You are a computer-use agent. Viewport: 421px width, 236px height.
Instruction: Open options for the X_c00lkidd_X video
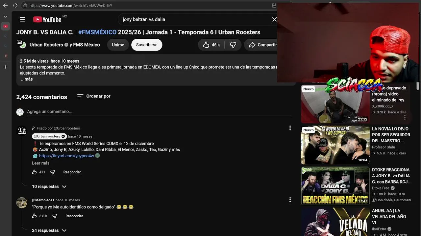(x=405, y=117)
